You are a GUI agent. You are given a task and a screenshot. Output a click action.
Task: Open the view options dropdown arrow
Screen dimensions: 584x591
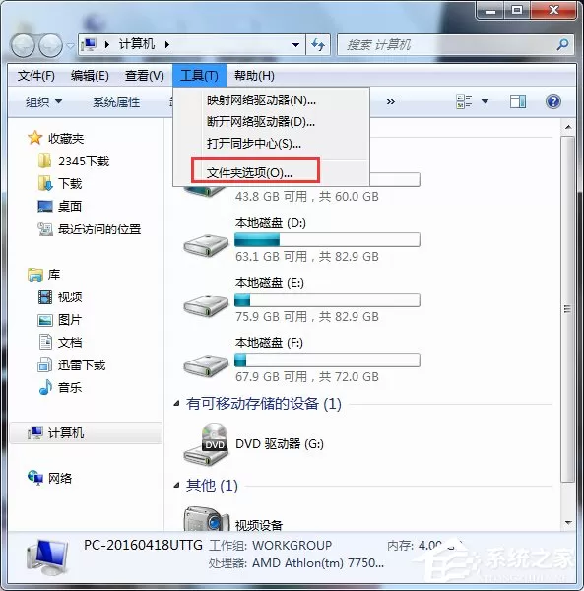coord(485,101)
